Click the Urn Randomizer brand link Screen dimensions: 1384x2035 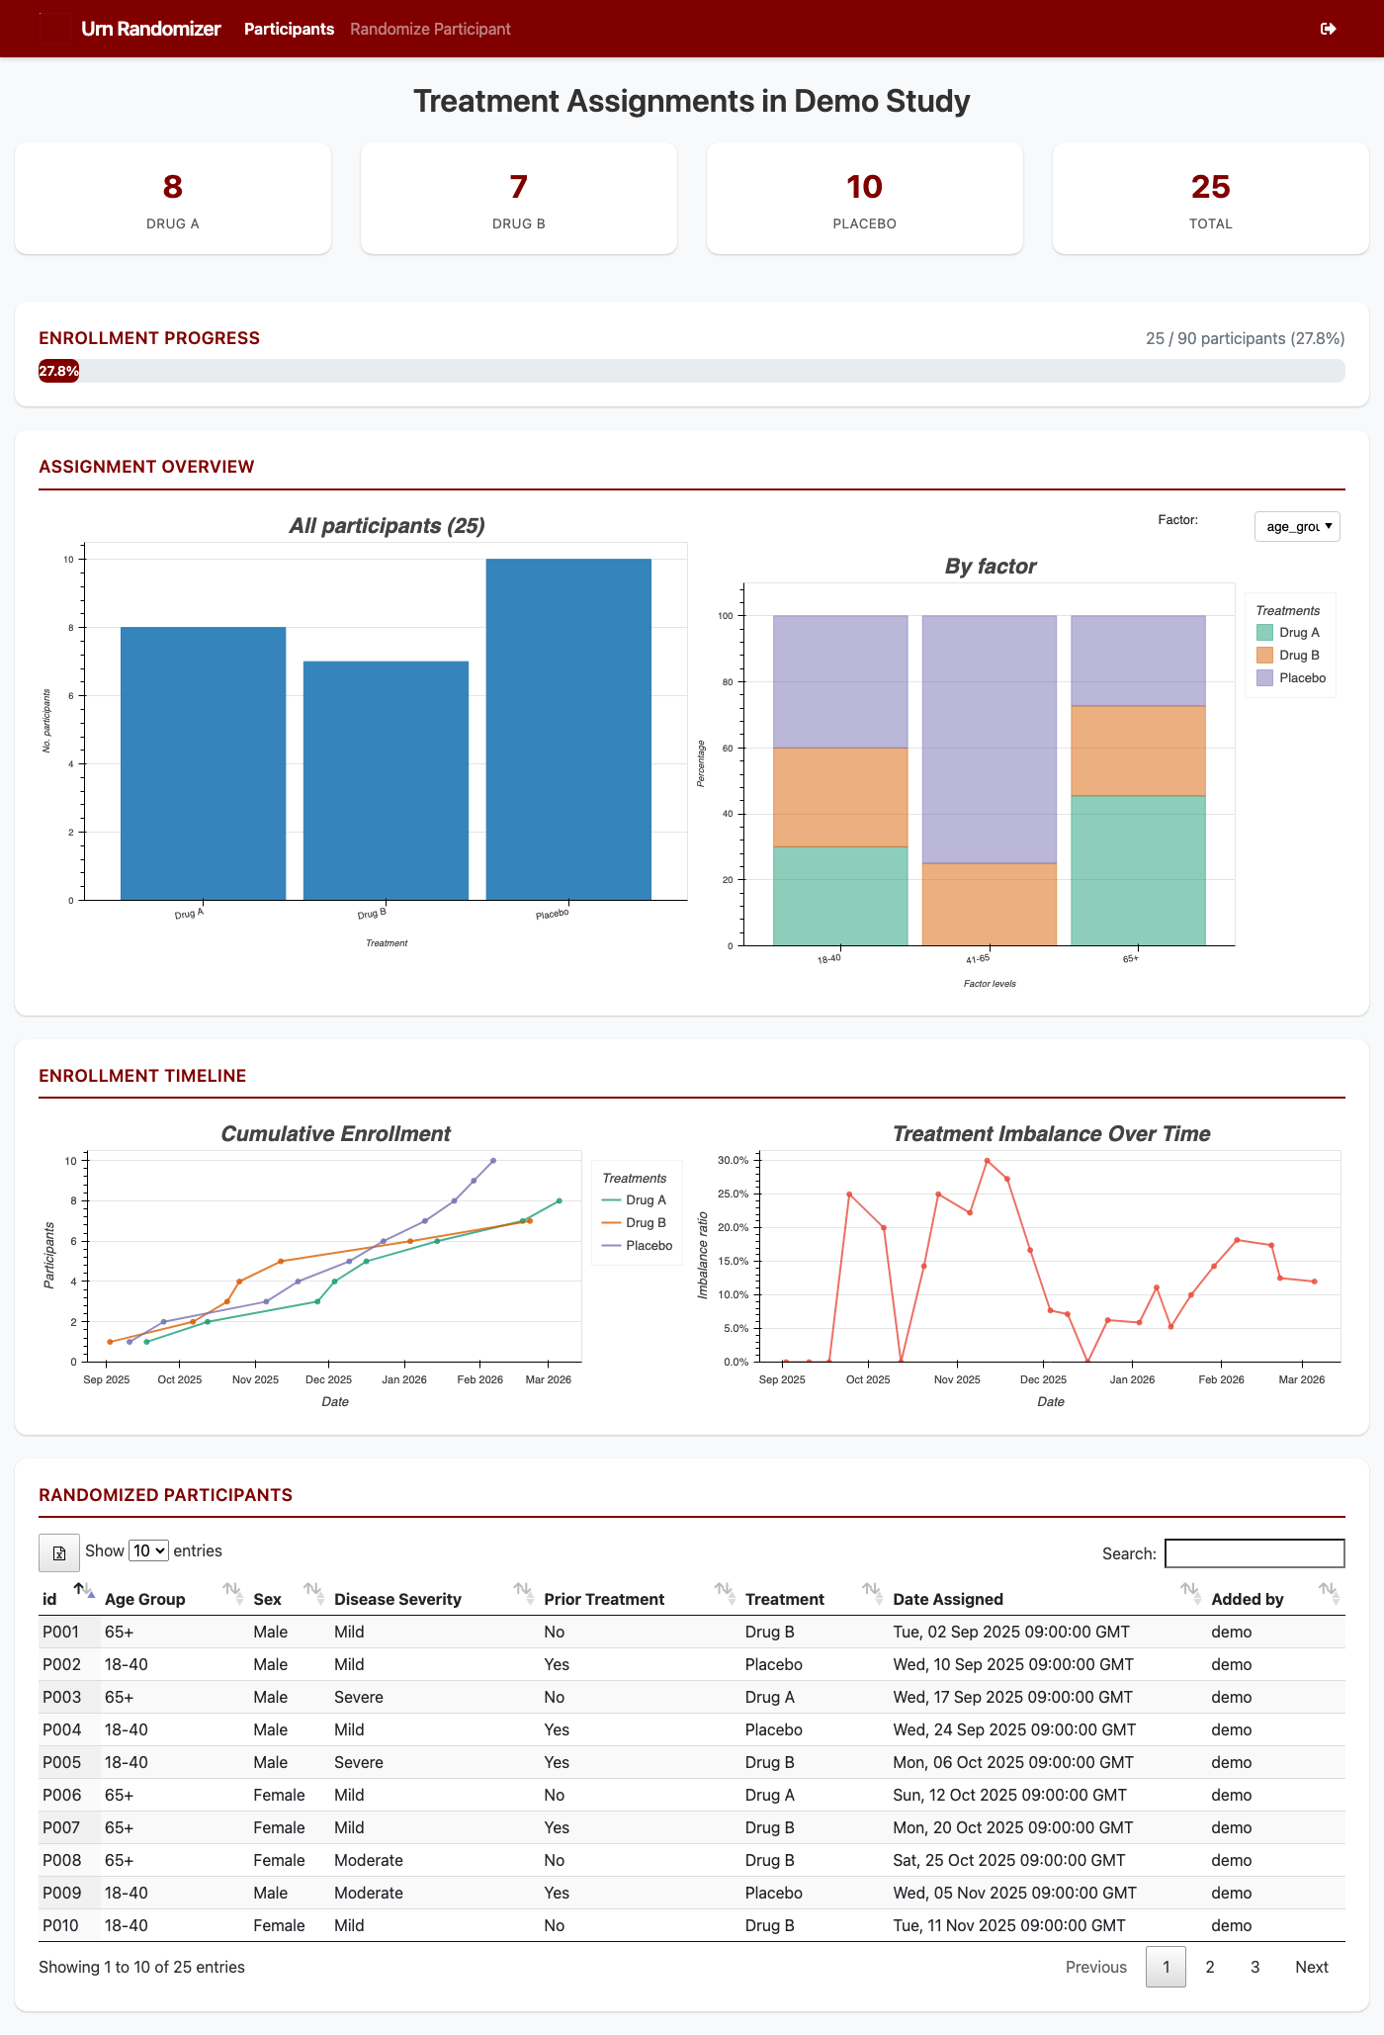tap(151, 29)
